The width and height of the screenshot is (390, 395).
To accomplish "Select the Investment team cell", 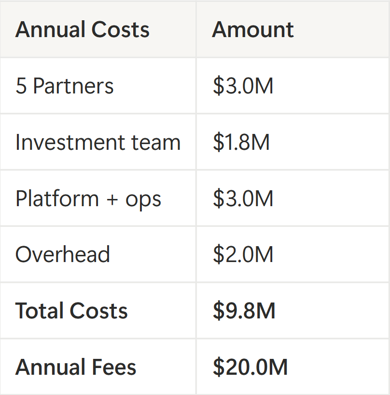I will click(x=97, y=143).
